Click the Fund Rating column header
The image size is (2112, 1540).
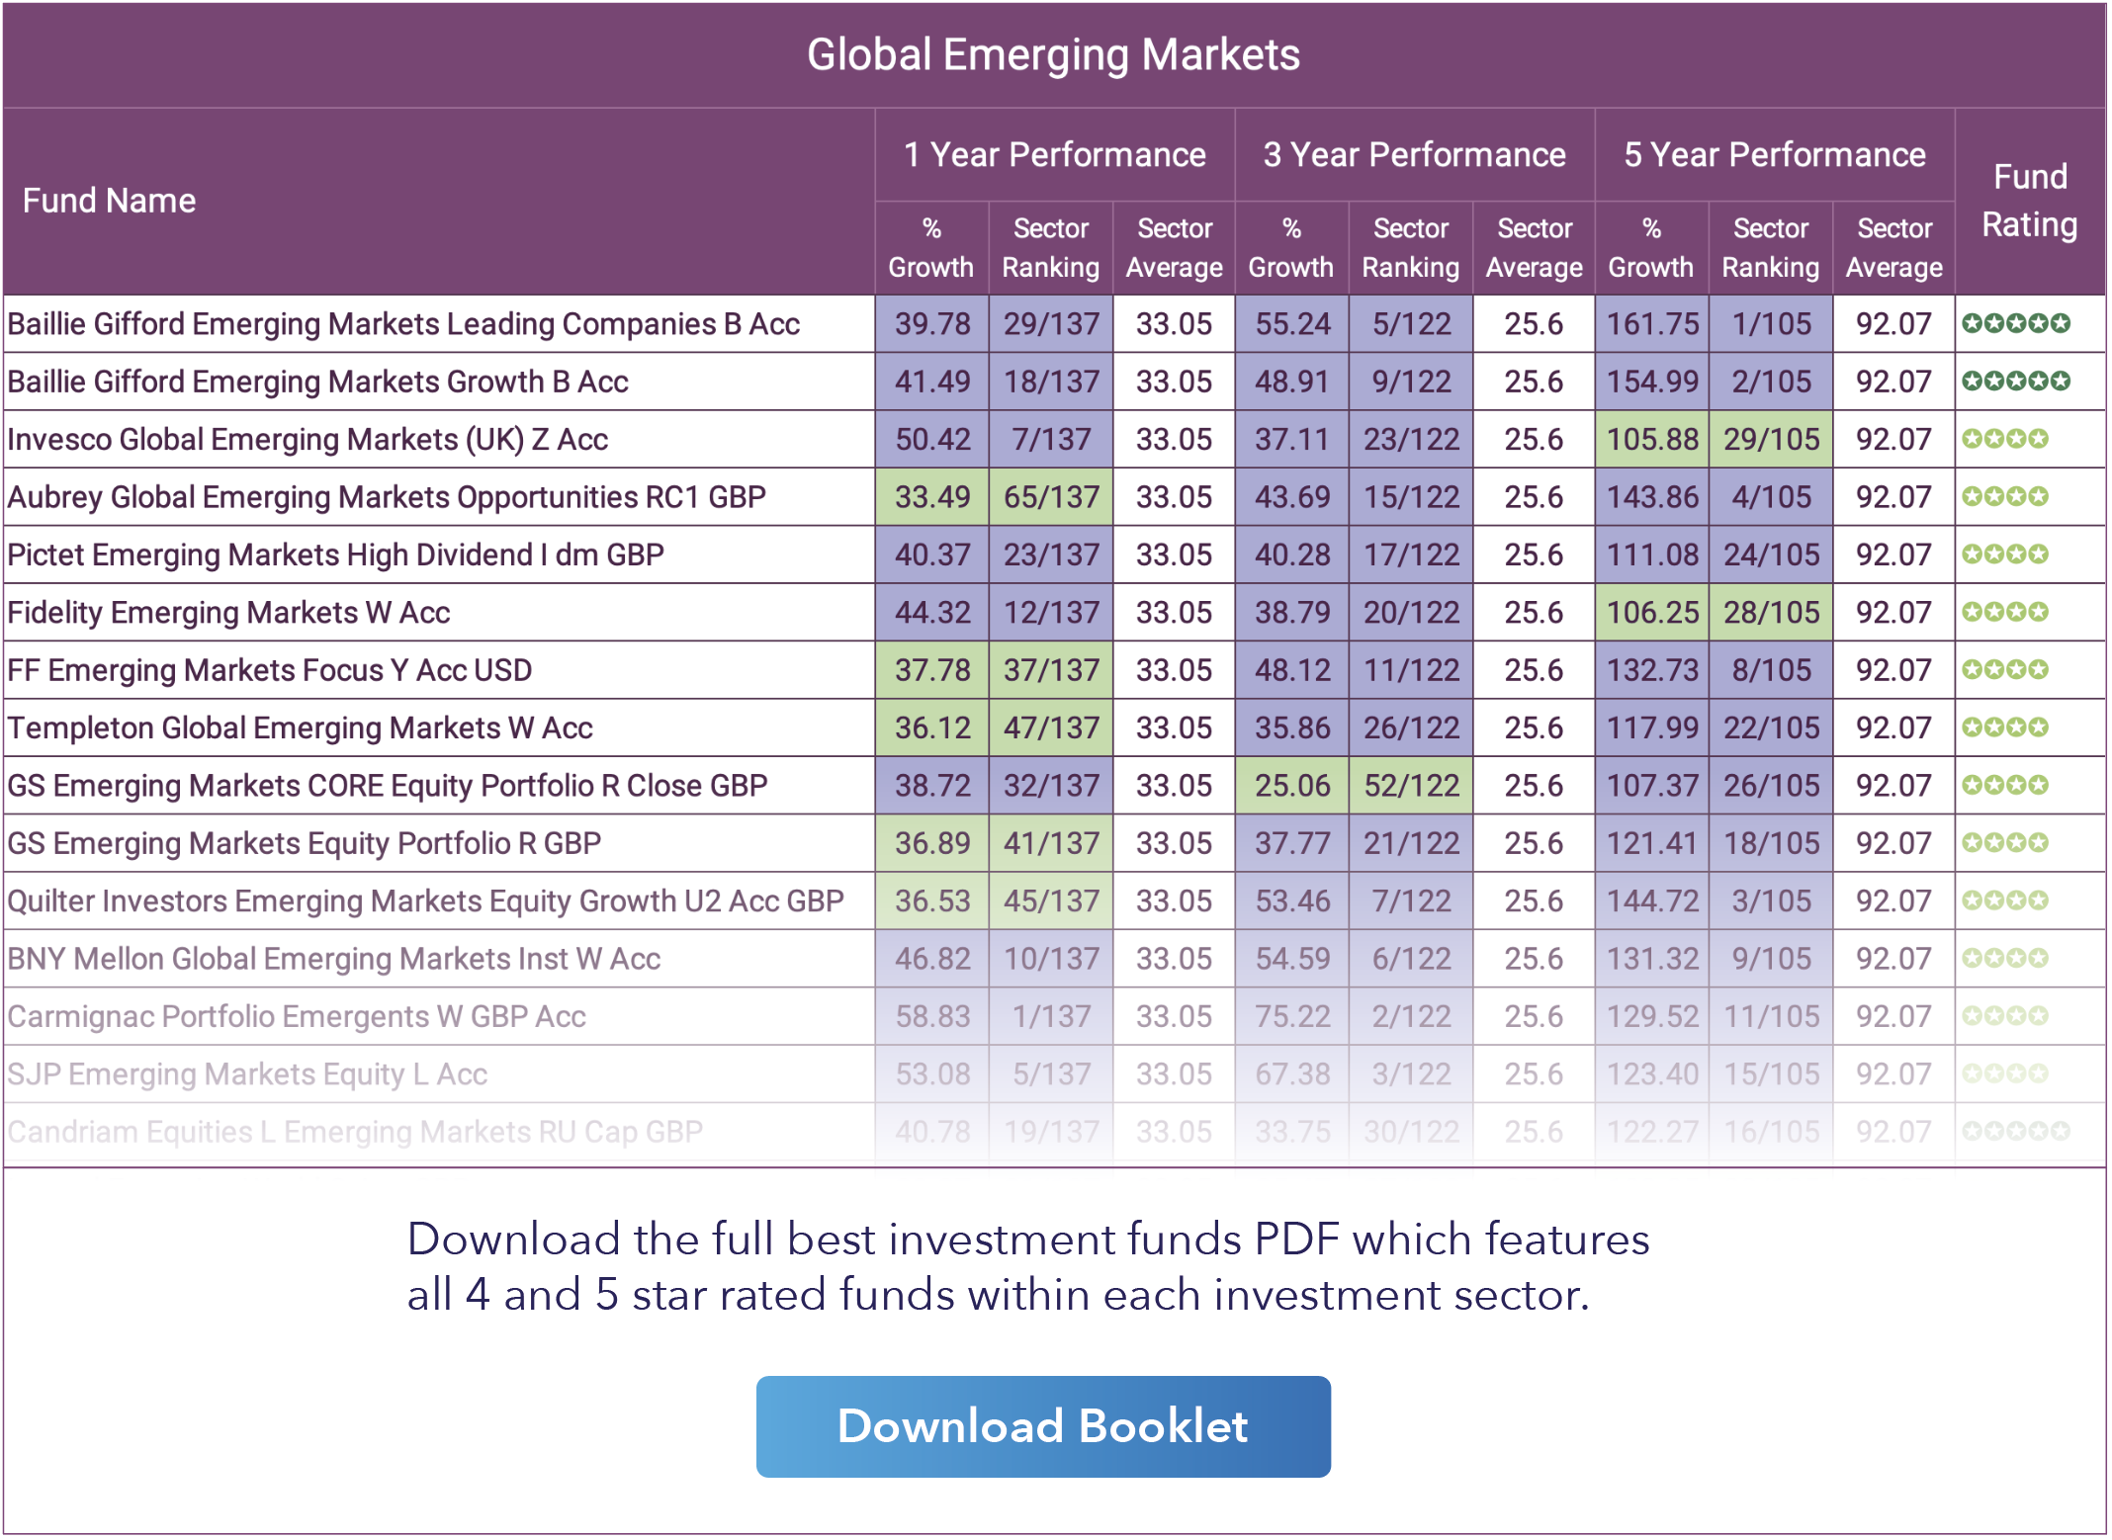(x=2029, y=201)
